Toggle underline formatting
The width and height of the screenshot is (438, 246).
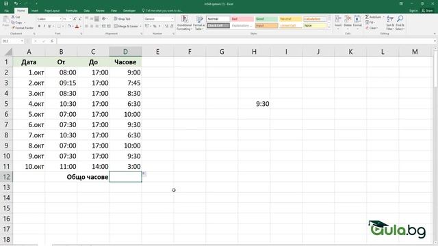[x=49, y=26]
